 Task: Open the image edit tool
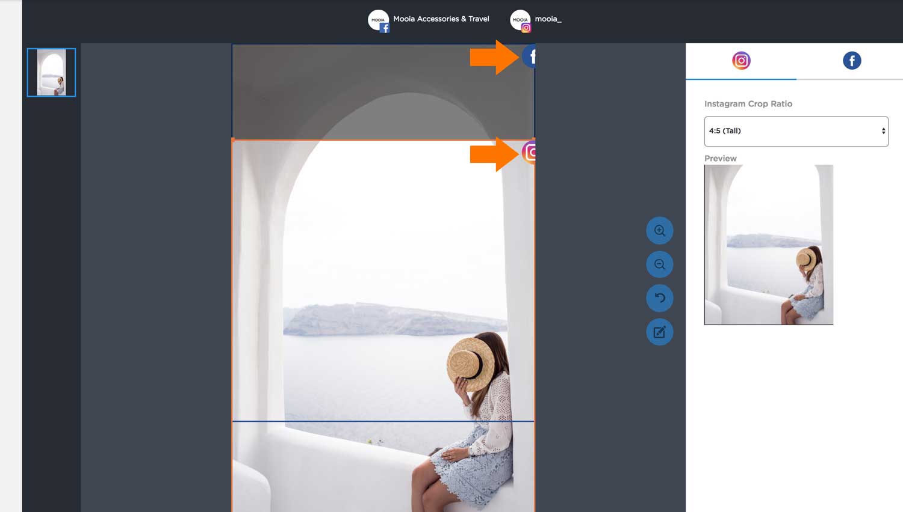660,332
